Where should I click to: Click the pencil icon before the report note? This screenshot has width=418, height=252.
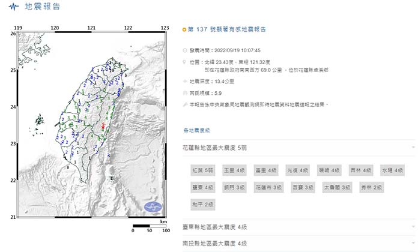tap(185, 104)
